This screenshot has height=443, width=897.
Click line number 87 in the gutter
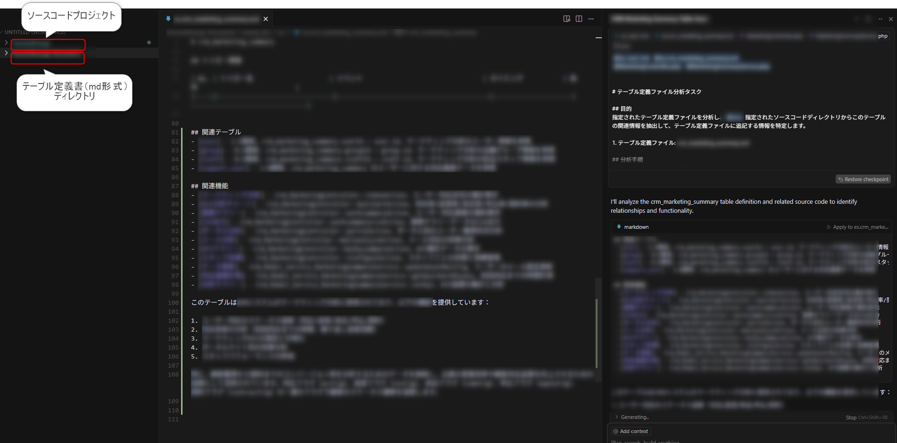pyautogui.click(x=175, y=186)
